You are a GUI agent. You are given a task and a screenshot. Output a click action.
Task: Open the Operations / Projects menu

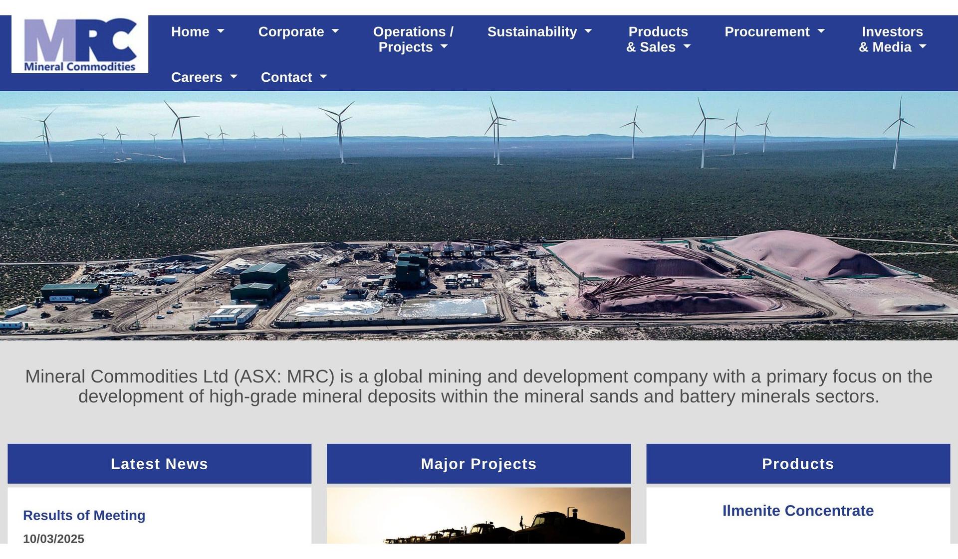click(x=413, y=39)
